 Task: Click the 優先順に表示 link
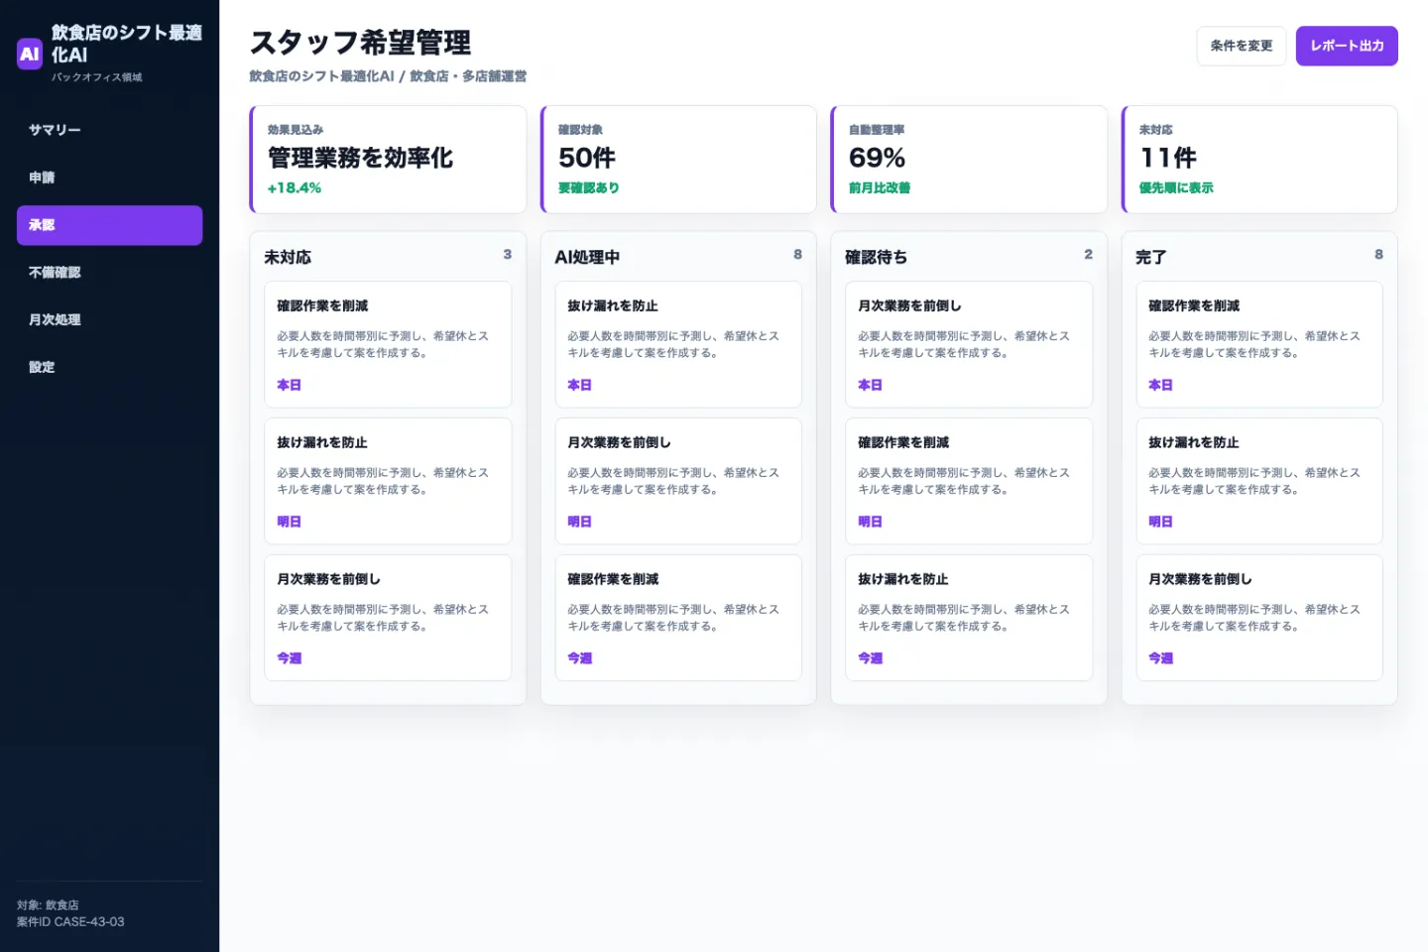(1176, 187)
